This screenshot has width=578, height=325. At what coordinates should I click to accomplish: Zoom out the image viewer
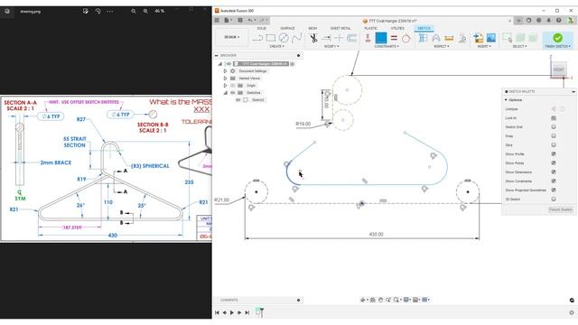pos(134,11)
